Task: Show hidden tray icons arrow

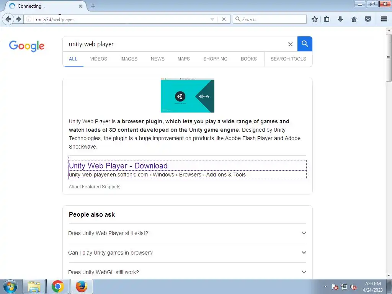Action: [x=325, y=287]
